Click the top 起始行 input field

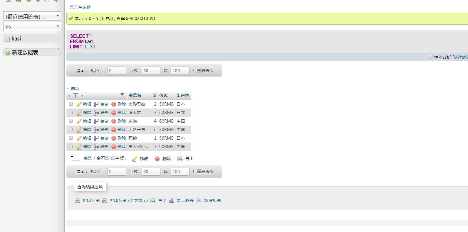[117, 71]
